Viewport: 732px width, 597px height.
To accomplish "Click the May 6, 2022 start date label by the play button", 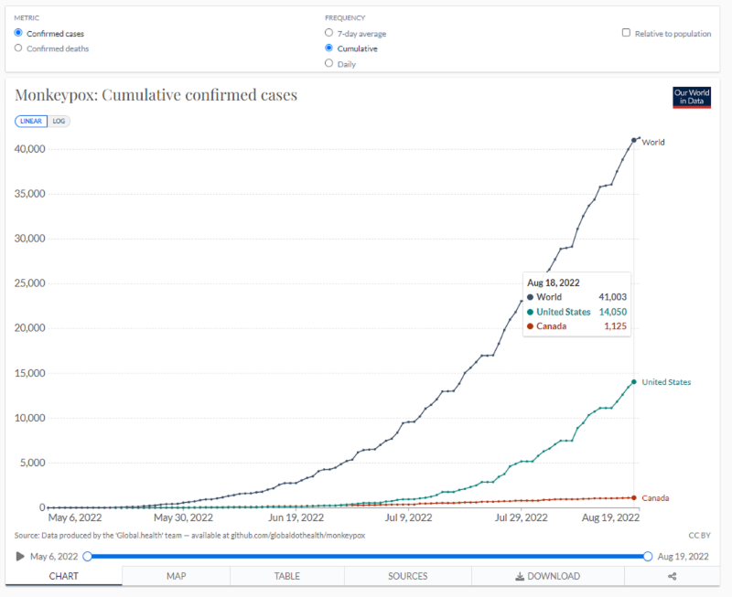I will [54, 557].
